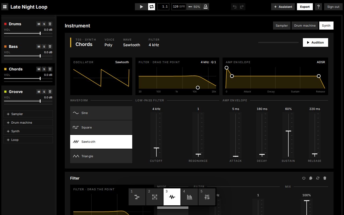Audition the Chords synth

[x=316, y=42]
